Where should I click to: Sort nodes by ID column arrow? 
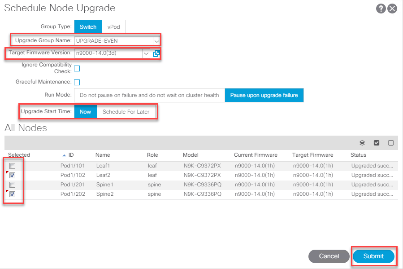[x=65, y=155]
